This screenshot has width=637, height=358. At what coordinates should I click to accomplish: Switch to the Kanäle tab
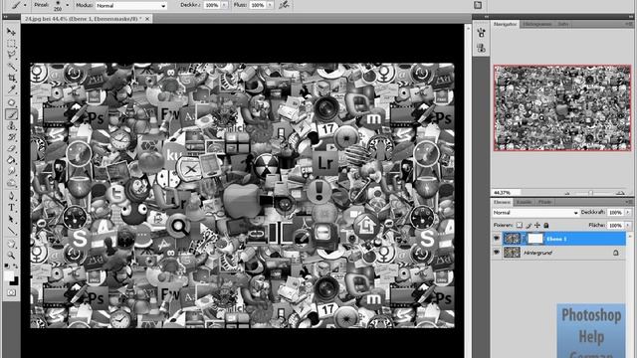[x=525, y=202]
